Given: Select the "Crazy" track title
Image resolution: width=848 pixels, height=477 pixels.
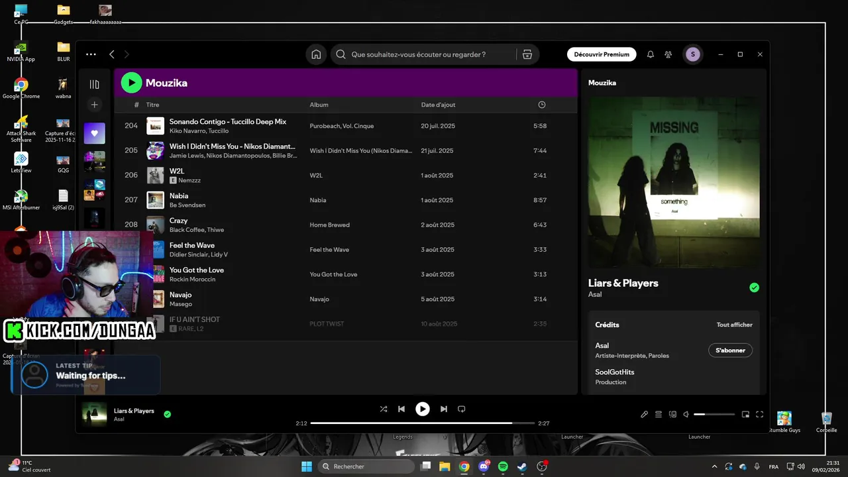Looking at the screenshot, I should coord(178,221).
